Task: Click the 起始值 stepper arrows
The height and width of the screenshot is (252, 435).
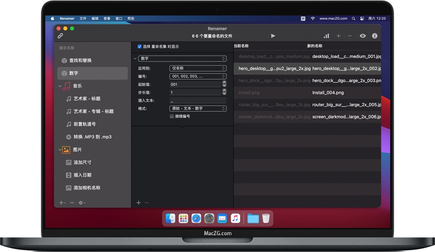Action: [x=224, y=84]
